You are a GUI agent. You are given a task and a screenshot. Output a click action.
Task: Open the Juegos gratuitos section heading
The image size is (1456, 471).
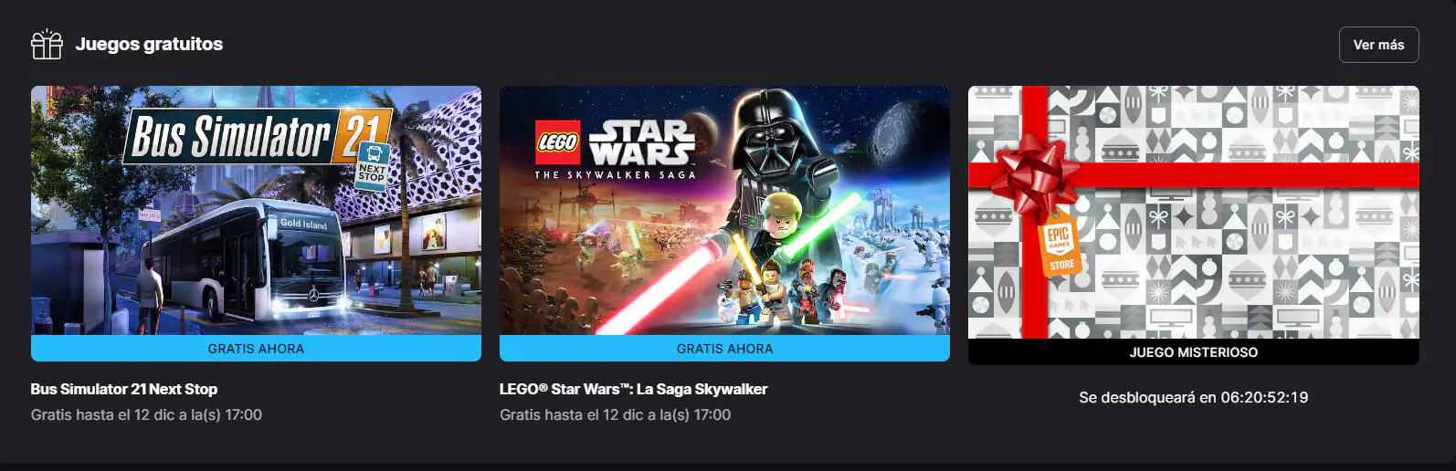tap(149, 44)
